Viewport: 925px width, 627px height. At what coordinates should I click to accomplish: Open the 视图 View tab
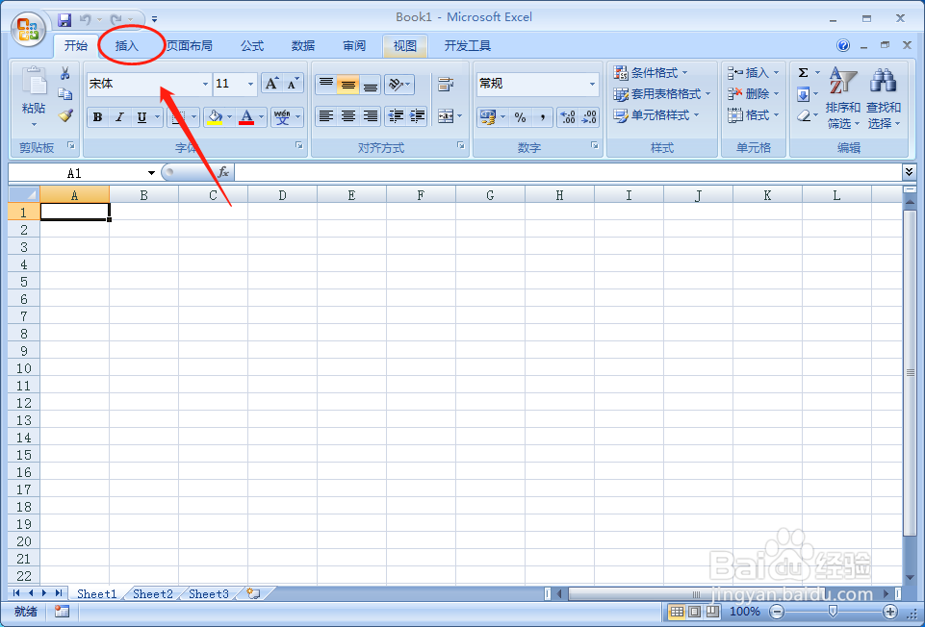pos(405,46)
